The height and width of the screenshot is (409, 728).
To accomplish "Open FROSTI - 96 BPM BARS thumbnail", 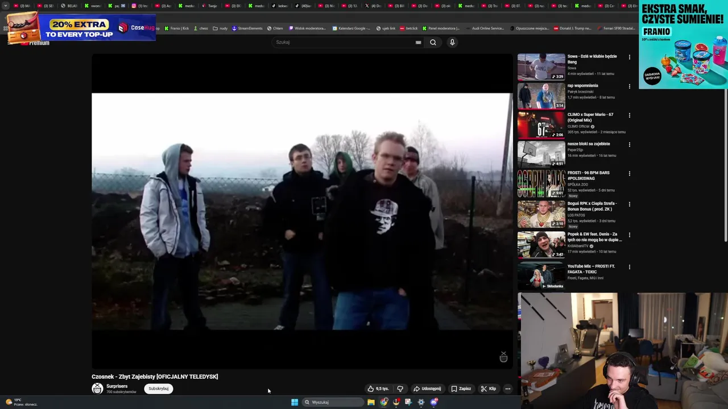I will coord(541,183).
